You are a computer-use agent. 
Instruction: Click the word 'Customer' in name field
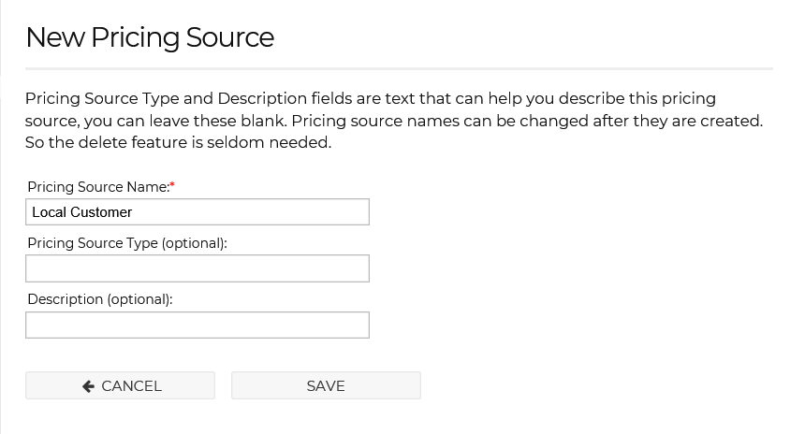(x=101, y=212)
